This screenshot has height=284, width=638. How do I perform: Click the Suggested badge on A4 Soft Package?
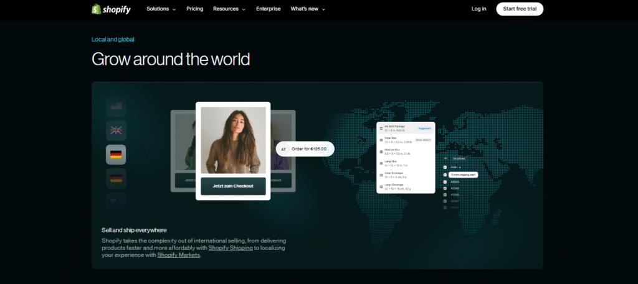click(x=424, y=128)
